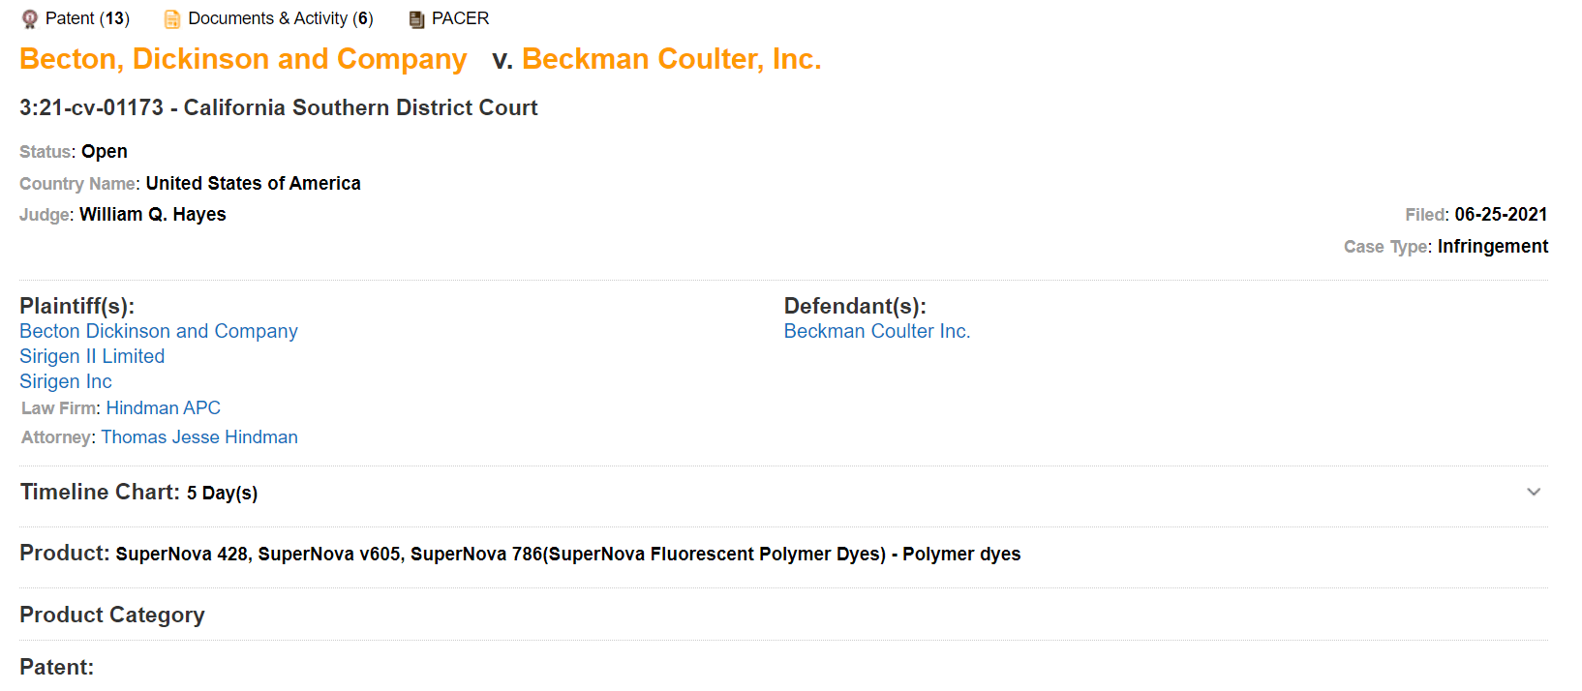Click the Beckman Coulter, Inc. title link
Image resolution: width=1582 pixels, height=691 pixels.
[x=671, y=58]
